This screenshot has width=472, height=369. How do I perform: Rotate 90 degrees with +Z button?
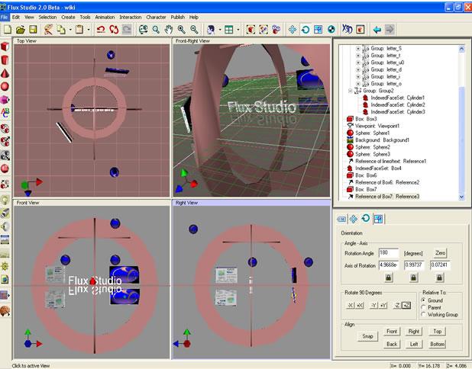click(x=406, y=305)
